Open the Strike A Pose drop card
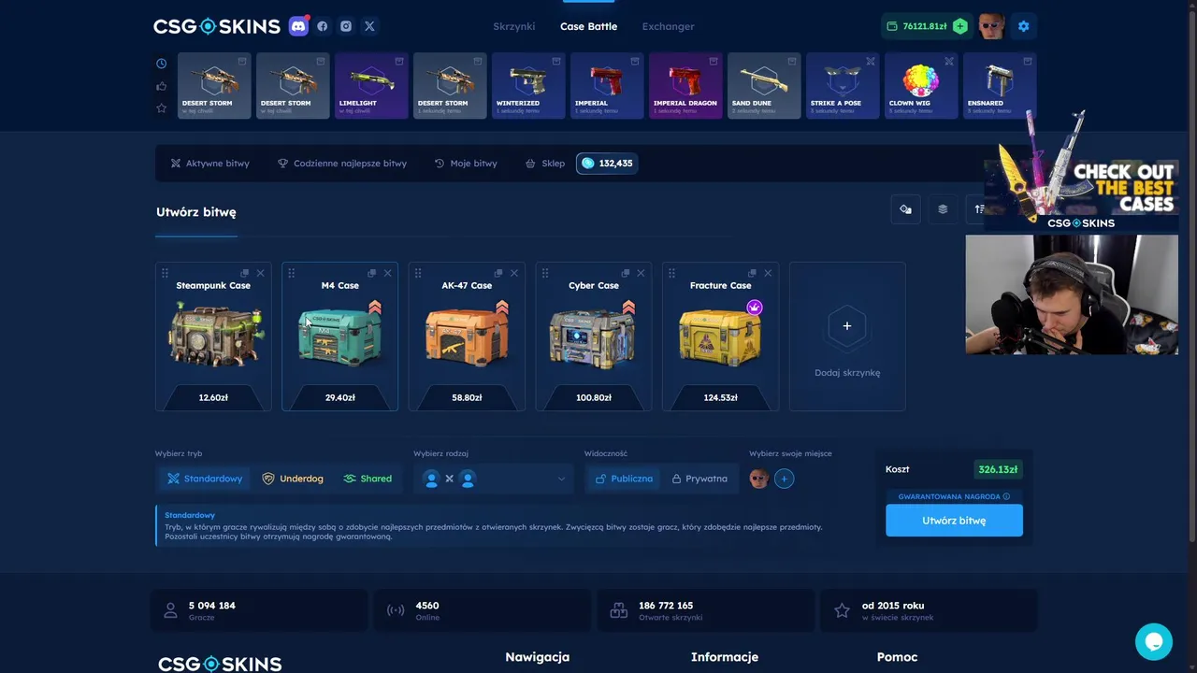This screenshot has height=673, width=1197. coord(843,86)
